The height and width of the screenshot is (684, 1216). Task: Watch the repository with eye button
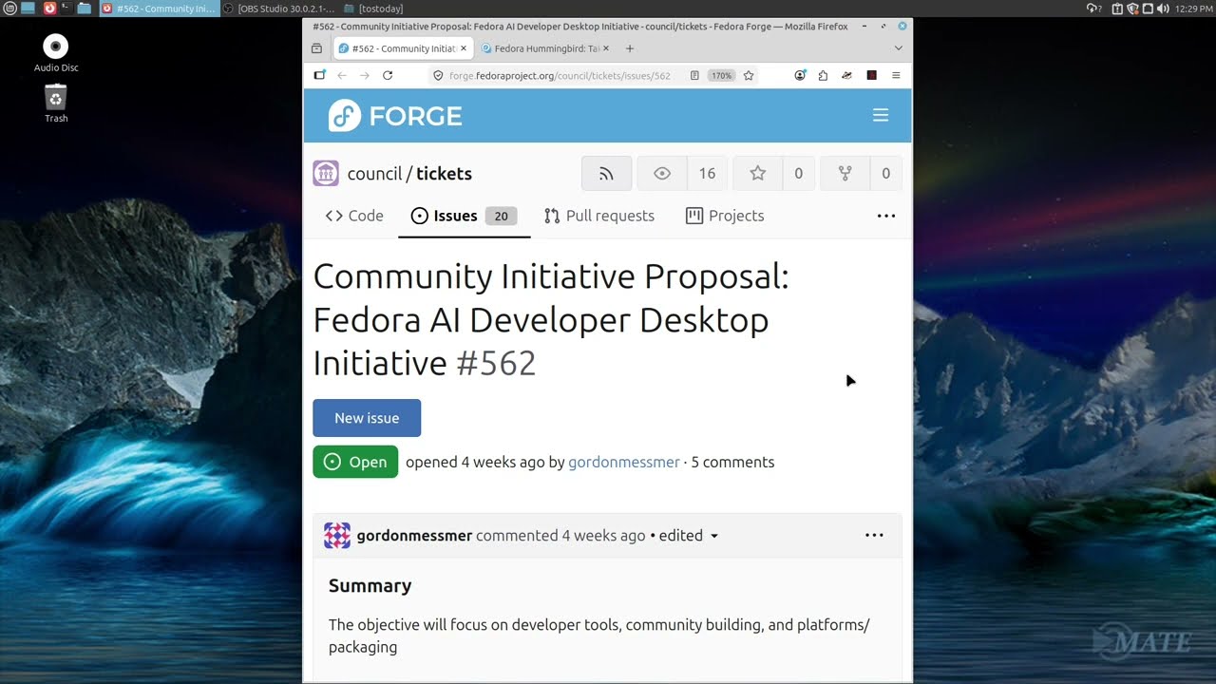pyautogui.click(x=662, y=173)
